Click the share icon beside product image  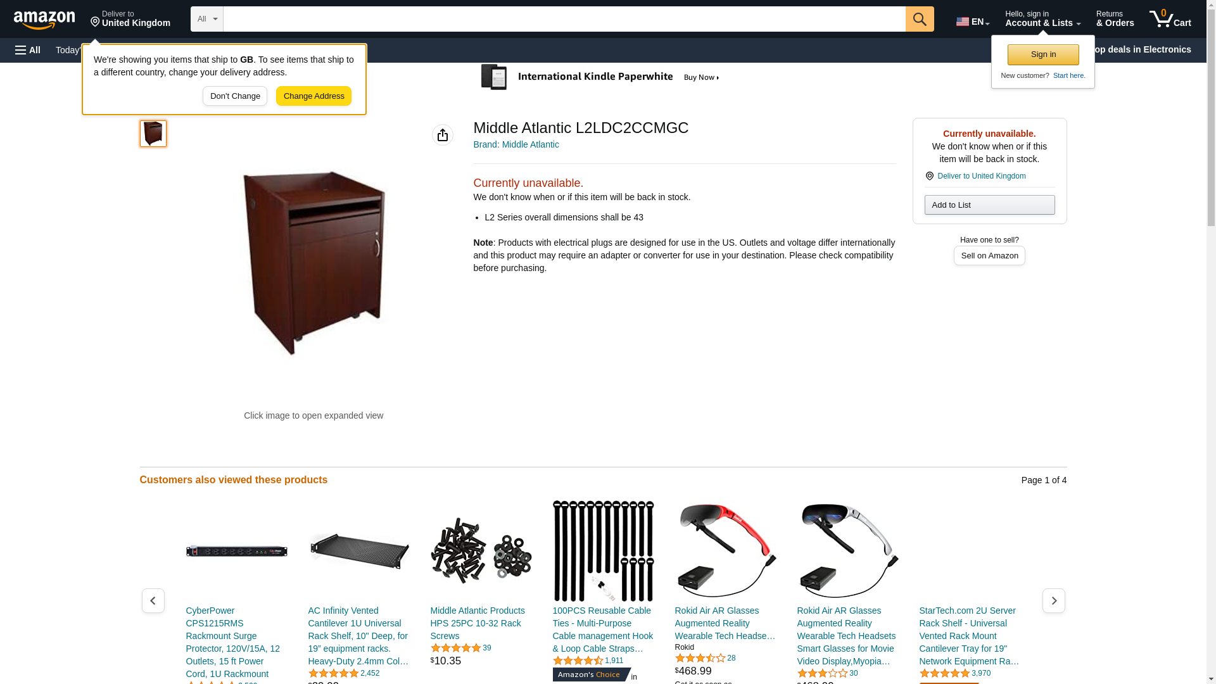443,135
